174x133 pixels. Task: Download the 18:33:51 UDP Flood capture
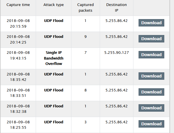[x=151, y=92]
